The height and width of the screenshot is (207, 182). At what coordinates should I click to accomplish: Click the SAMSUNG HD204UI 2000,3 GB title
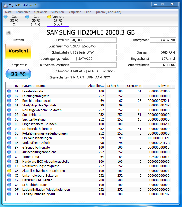click(91, 32)
